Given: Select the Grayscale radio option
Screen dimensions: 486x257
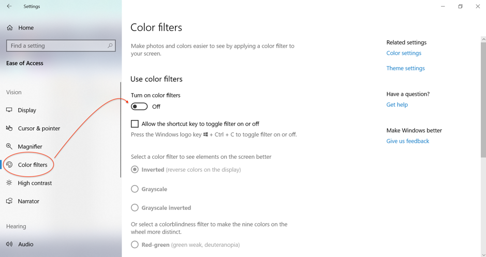Looking at the screenshot, I should pyautogui.click(x=135, y=189).
